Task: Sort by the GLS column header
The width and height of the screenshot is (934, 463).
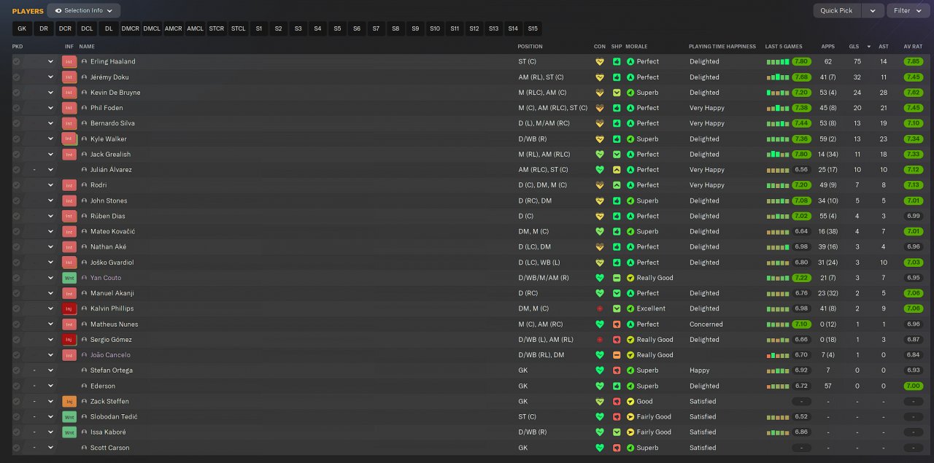Action: [854, 47]
